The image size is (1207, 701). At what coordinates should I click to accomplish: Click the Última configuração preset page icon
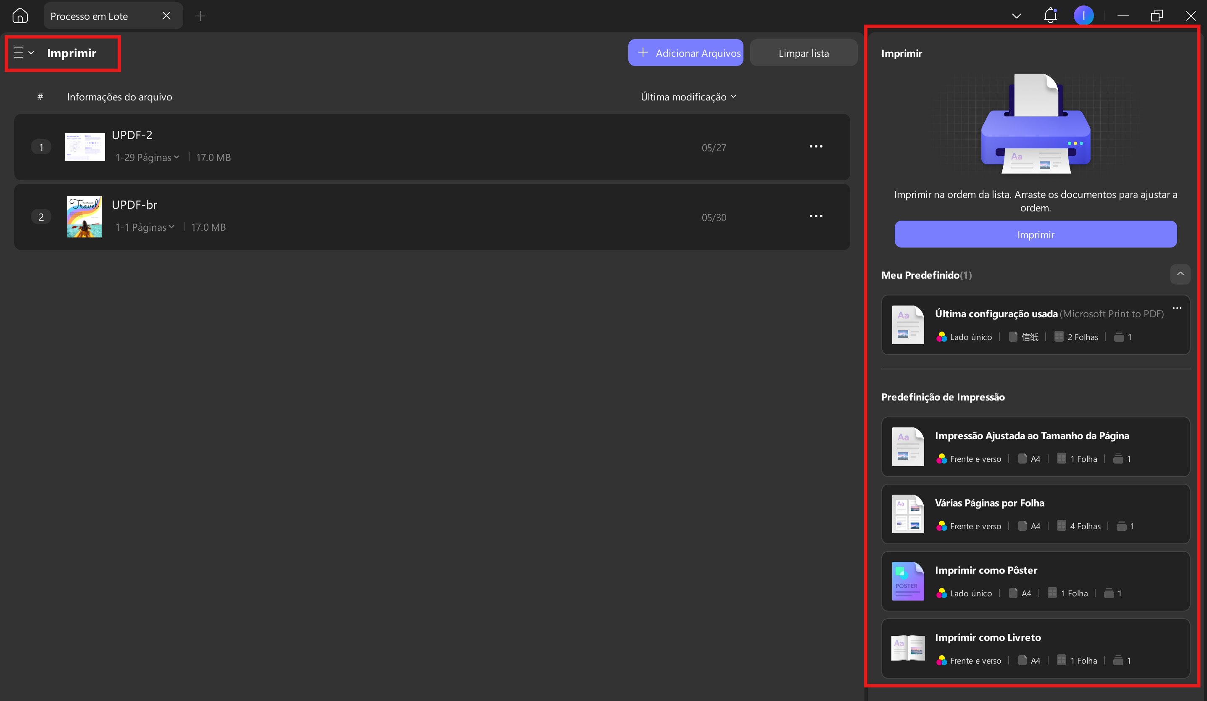[908, 324]
